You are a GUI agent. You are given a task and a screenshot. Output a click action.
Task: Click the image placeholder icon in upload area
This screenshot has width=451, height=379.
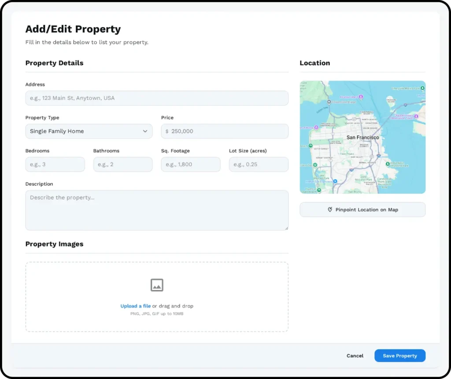coord(157,285)
